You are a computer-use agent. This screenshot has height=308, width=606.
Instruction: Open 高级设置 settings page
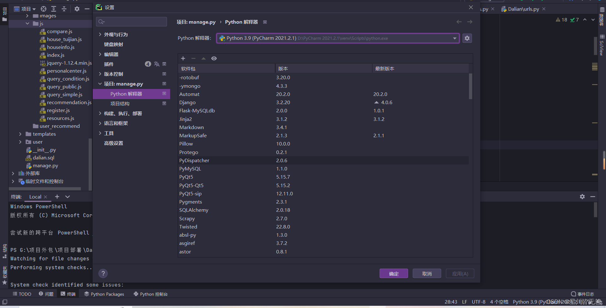click(114, 143)
